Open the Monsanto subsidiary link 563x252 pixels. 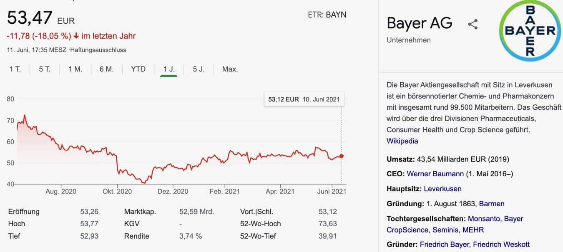pyautogui.click(x=484, y=219)
